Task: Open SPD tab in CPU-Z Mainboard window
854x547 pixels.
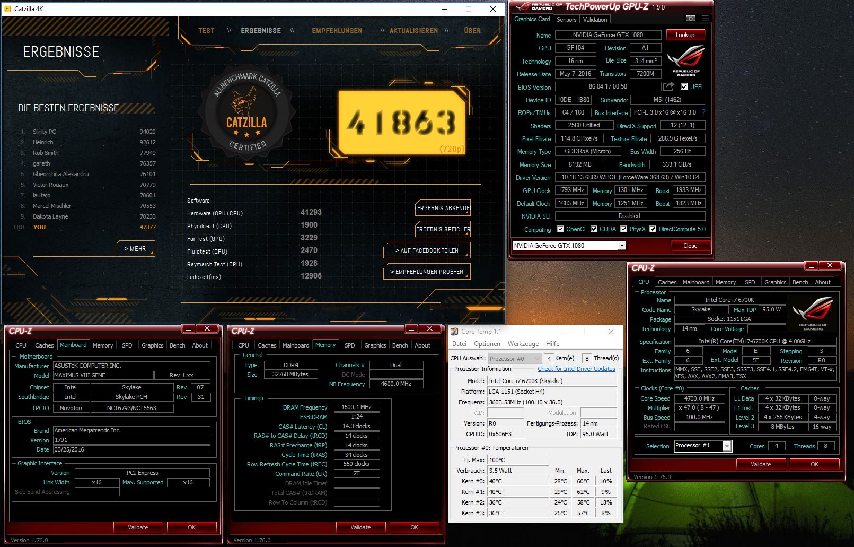Action: coord(127,345)
